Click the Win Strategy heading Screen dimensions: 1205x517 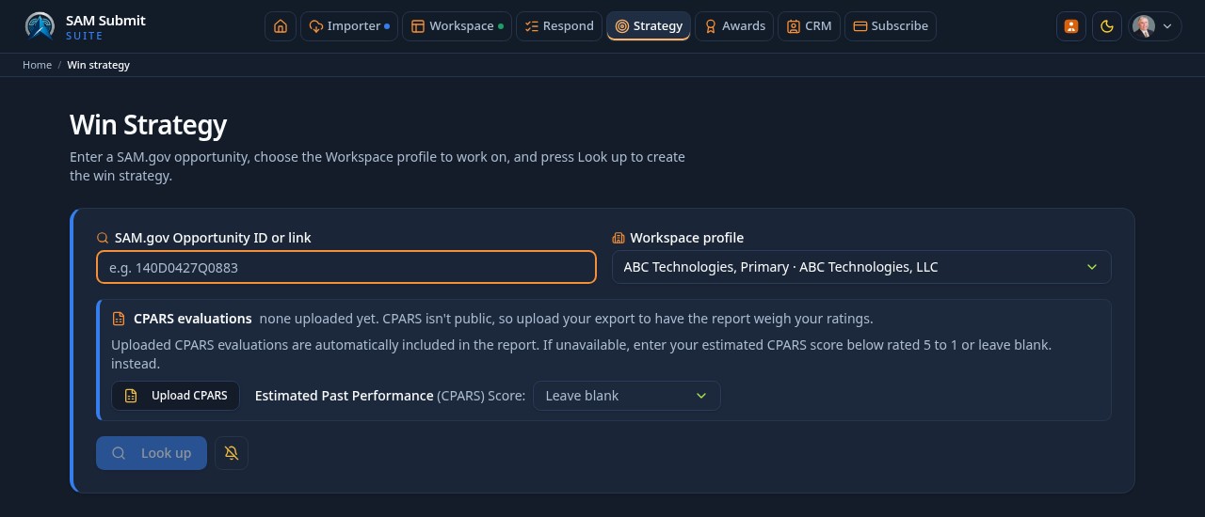point(148,125)
